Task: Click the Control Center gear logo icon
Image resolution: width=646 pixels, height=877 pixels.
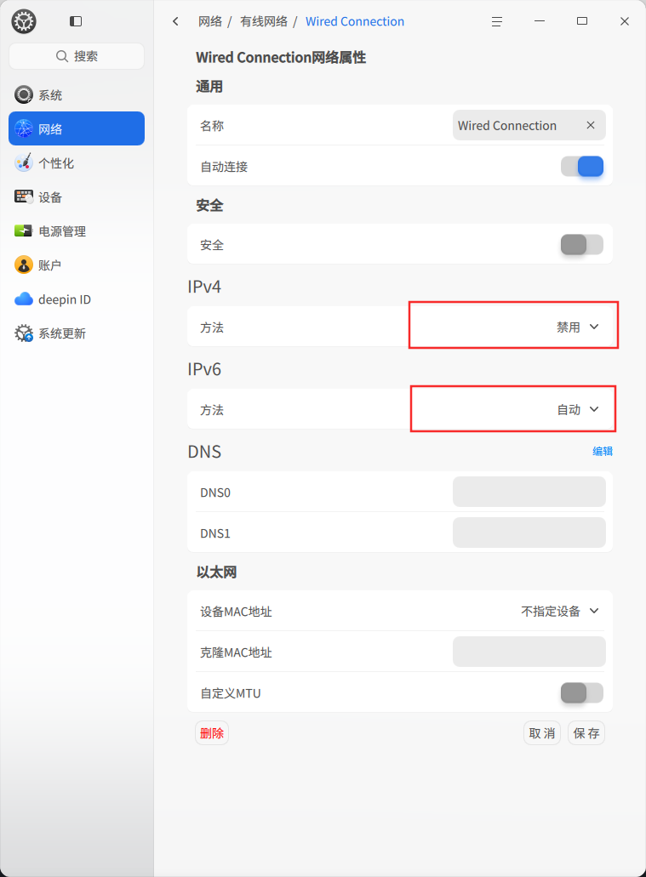Action: tap(24, 21)
